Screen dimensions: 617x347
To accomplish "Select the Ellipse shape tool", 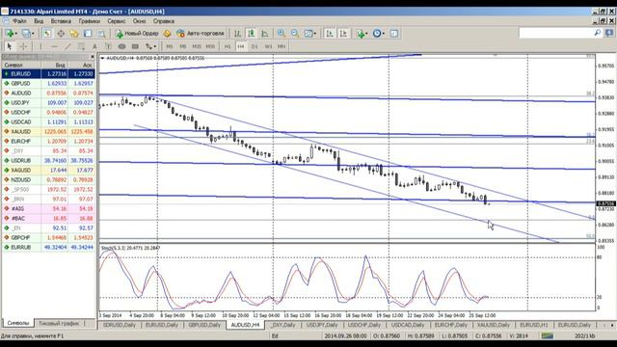I will [122, 46].
